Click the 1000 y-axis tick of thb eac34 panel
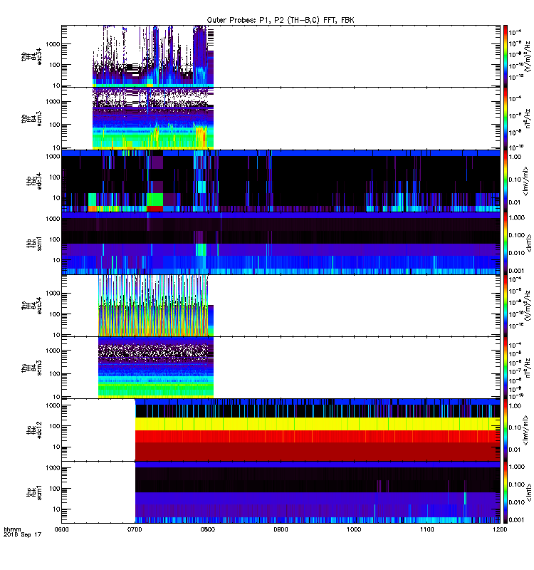The image size is (534, 570). (x=53, y=44)
